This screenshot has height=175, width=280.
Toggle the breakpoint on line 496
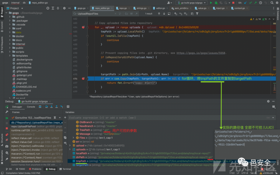click(83, 78)
